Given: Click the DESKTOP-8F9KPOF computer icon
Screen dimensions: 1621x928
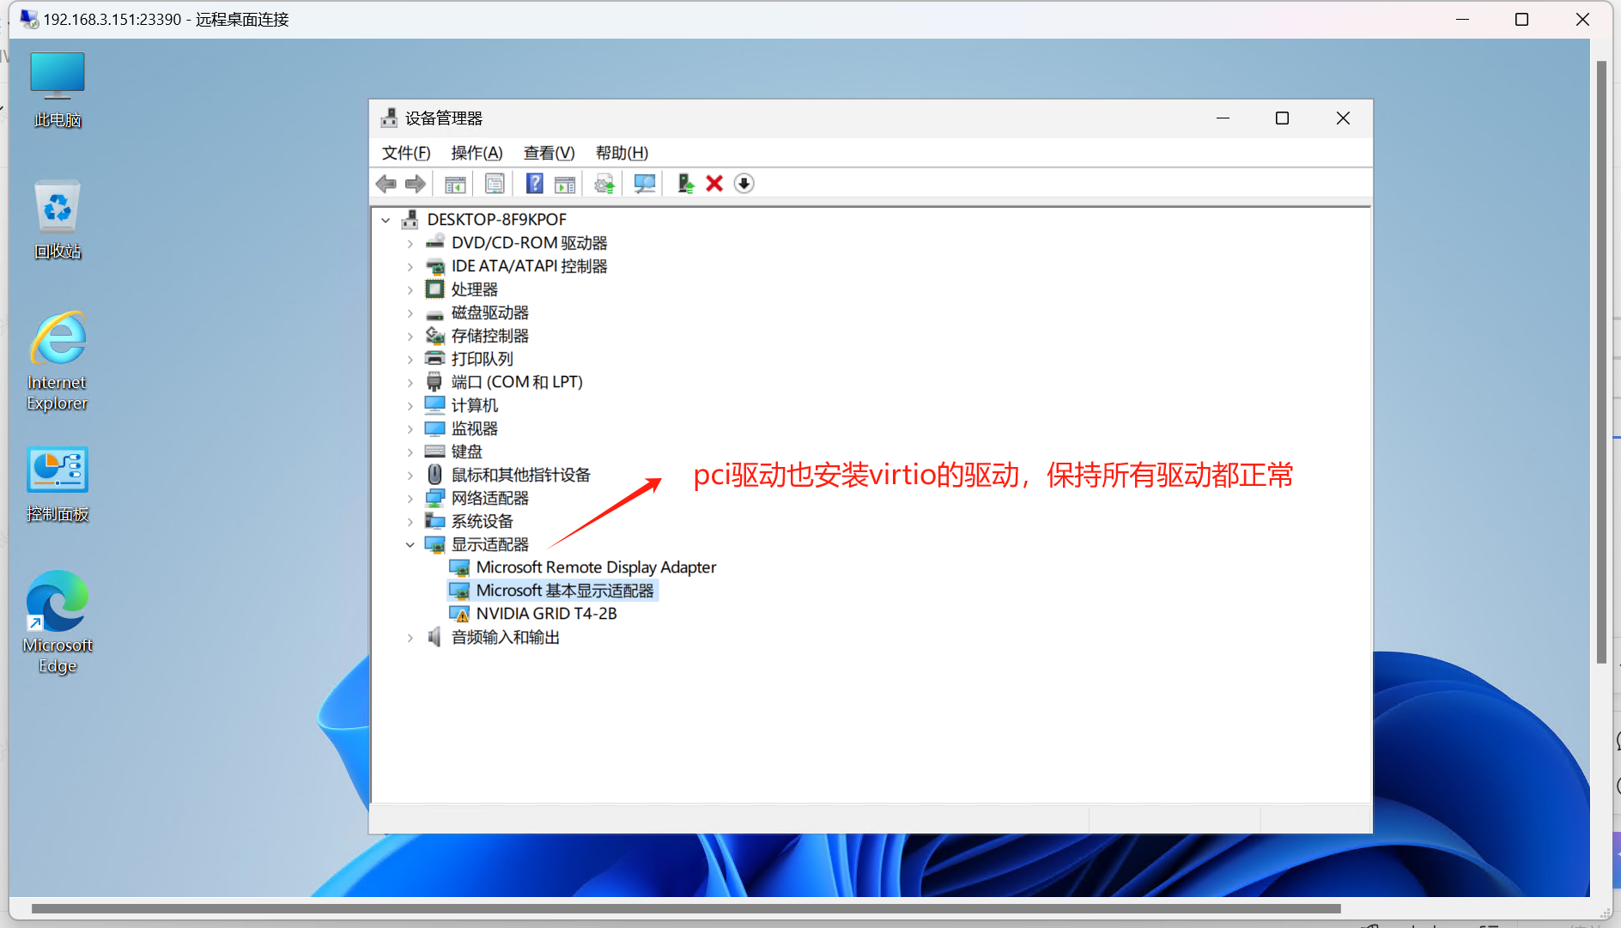Looking at the screenshot, I should pyautogui.click(x=410, y=220).
